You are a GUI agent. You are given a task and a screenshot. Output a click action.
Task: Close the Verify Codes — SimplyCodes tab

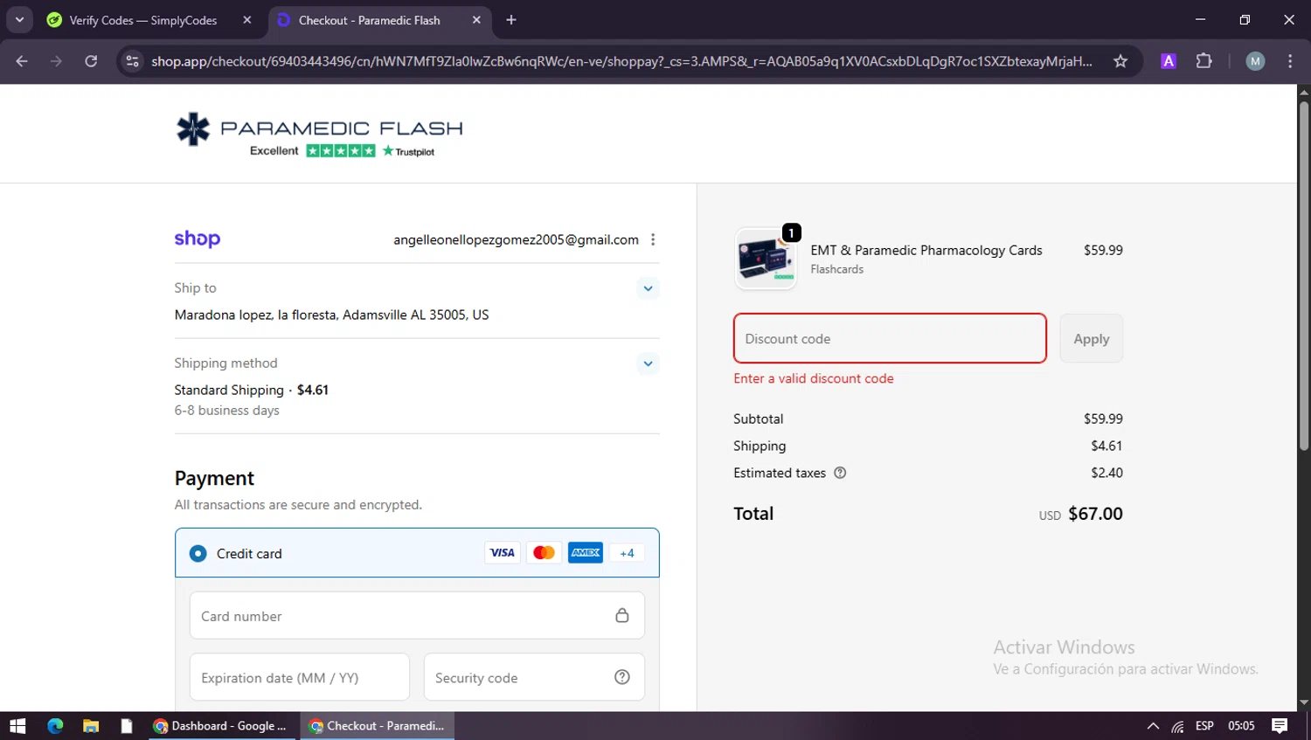pos(247,20)
